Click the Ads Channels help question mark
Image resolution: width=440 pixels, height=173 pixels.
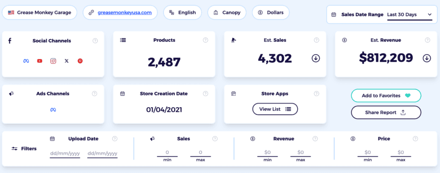95,94
